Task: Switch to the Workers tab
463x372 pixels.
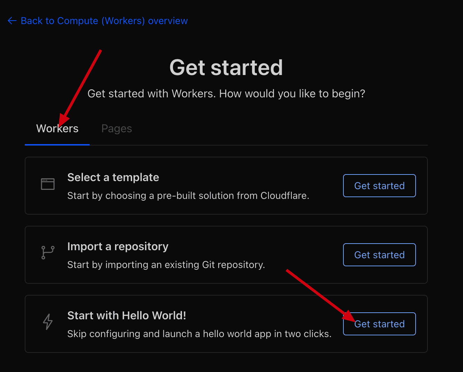Action: 57,129
